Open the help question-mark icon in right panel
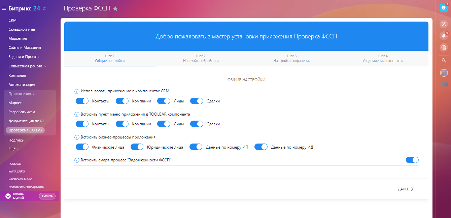The width and height of the screenshot is (451, 218). [x=444, y=8]
